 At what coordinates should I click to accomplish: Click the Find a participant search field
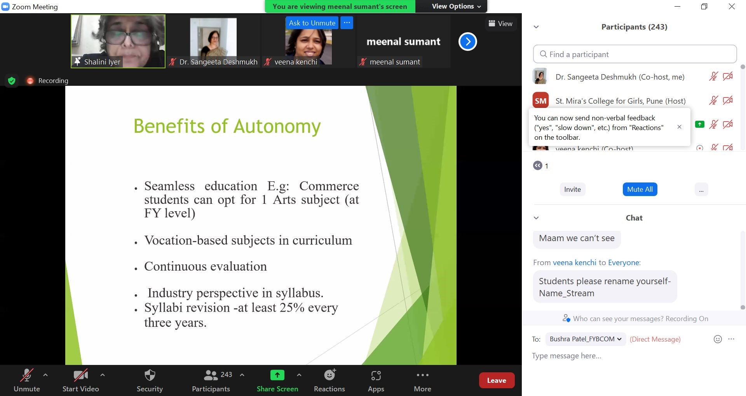coord(634,54)
